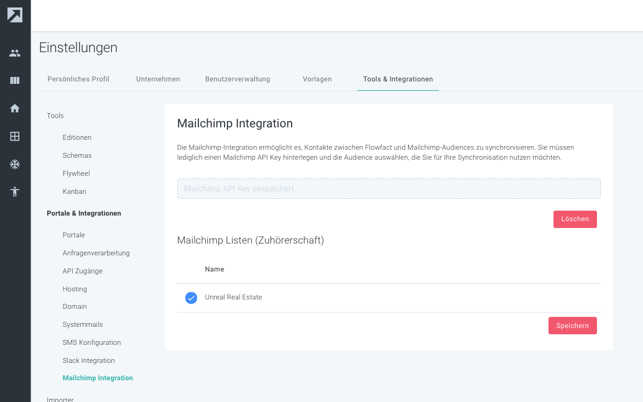Click the Mailchimp Listen (Zuhörerschaft) heading
This screenshot has height=402, width=643.
(x=251, y=240)
